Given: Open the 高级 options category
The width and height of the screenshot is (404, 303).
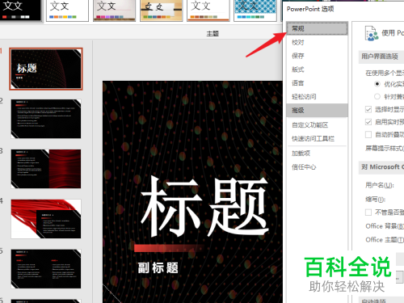Looking at the screenshot, I should (x=317, y=110).
